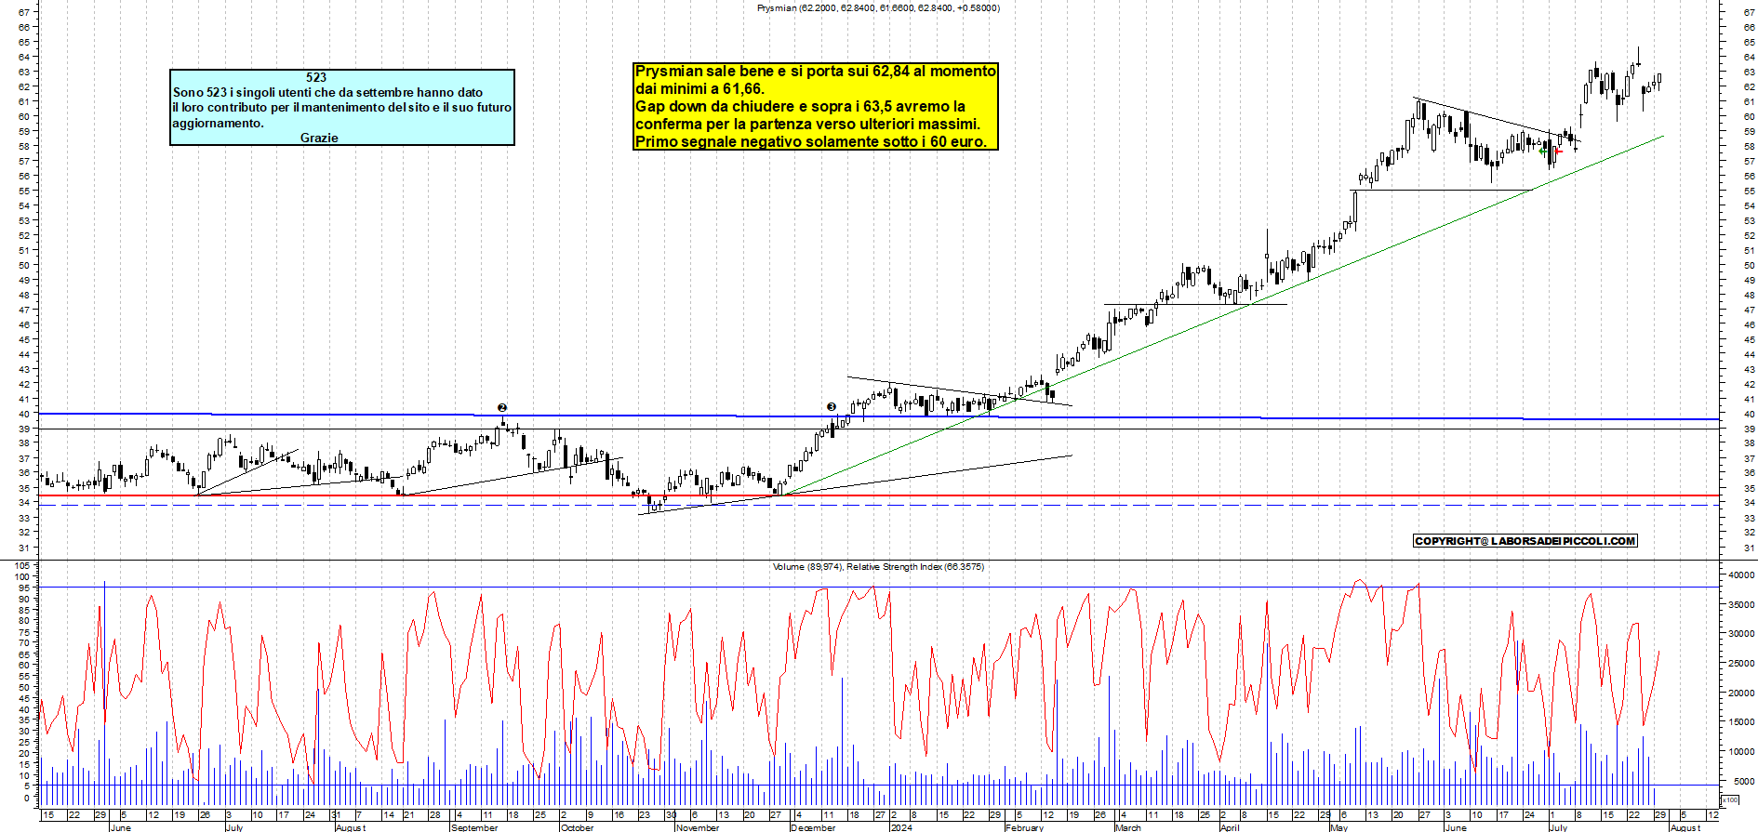The height and width of the screenshot is (832, 1758).
Task: Click the 105 RSI axis label
Action: pos(23,565)
